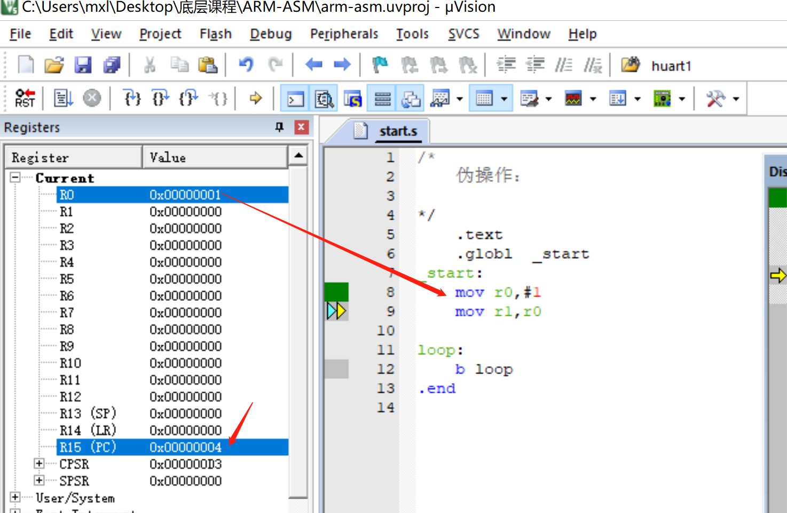Expand the CPSR register
This screenshot has width=787, height=513.
[39, 463]
